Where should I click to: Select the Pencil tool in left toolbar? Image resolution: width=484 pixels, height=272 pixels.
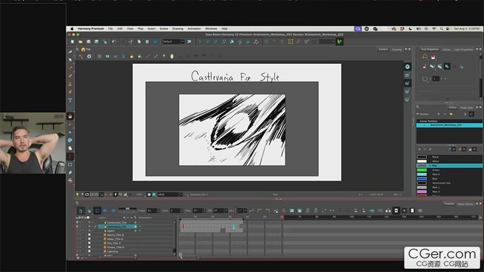[70, 76]
